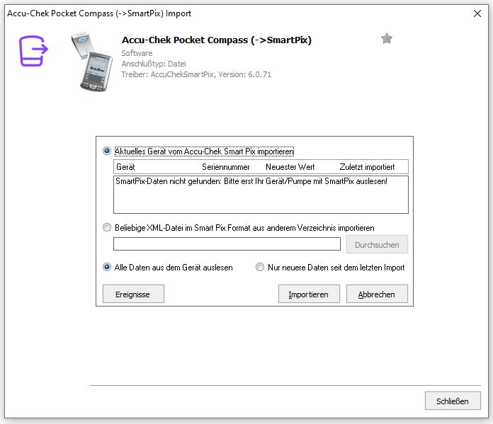This screenshot has height=424, width=493.
Task: Click the 'Seriennummer' column header
Action: pyautogui.click(x=226, y=167)
